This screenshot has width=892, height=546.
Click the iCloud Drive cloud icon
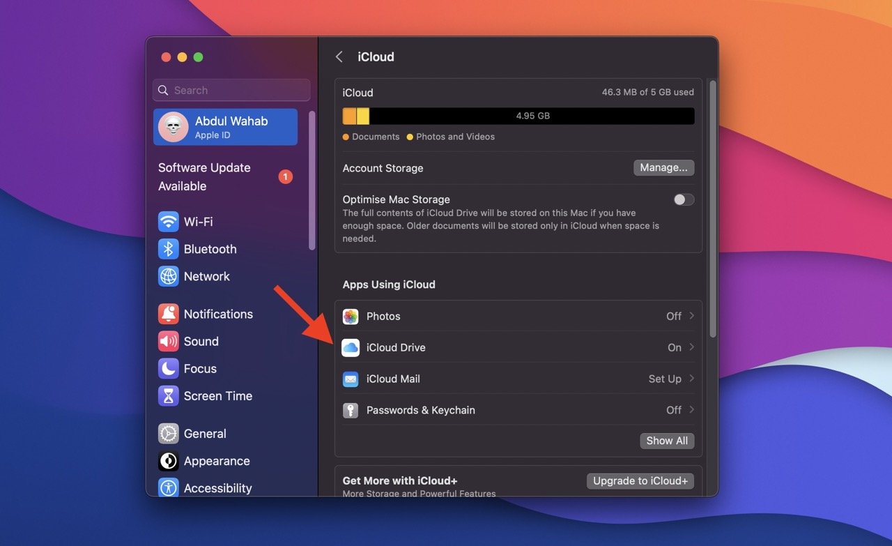[x=351, y=347]
